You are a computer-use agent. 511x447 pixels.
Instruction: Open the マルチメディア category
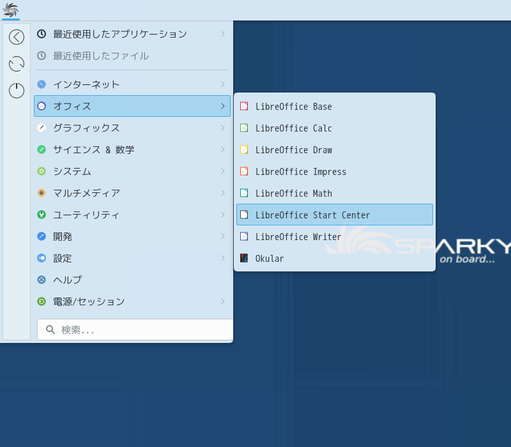[x=86, y=193]
